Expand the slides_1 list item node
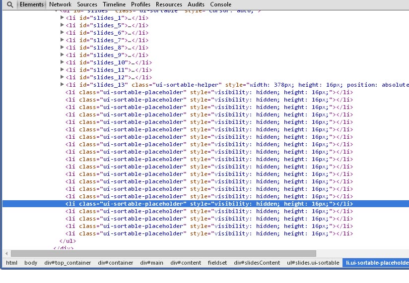The width and height of the screenshot is (409, 283). pos(62,18)
